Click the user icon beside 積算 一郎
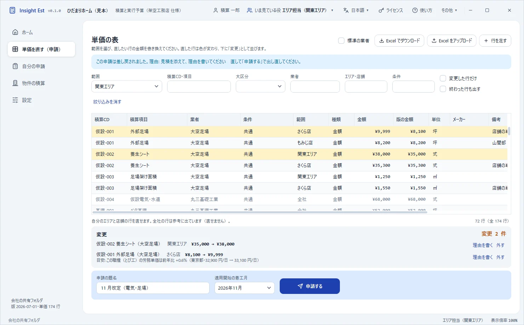Image resolution: width=524 pixels, height=325 pixels. (216, 10)
